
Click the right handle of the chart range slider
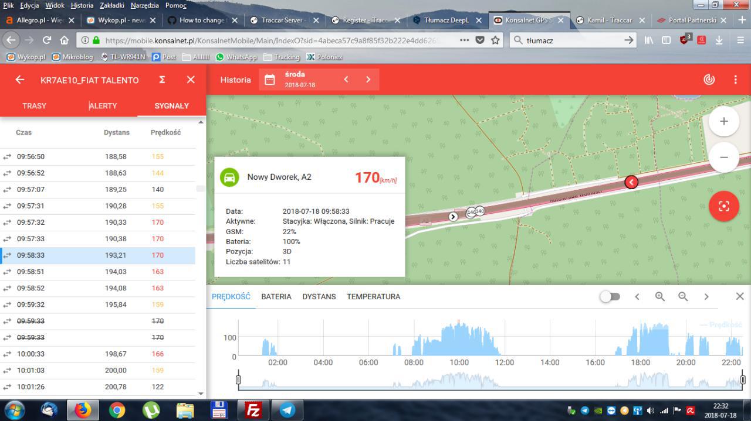(x=743, y=380)
